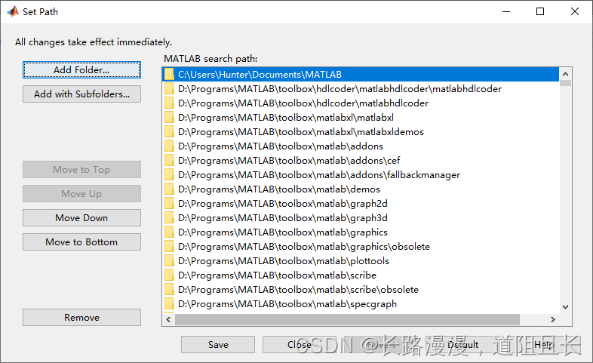The image size is (593, 363).
Task: Select the addons\fallbackmanager path row
Action: tap(361, 175)
